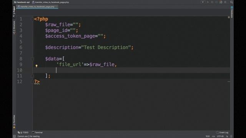Click the closing ?> tag
This screenshot has width=246, height=138.
[37, 82]
